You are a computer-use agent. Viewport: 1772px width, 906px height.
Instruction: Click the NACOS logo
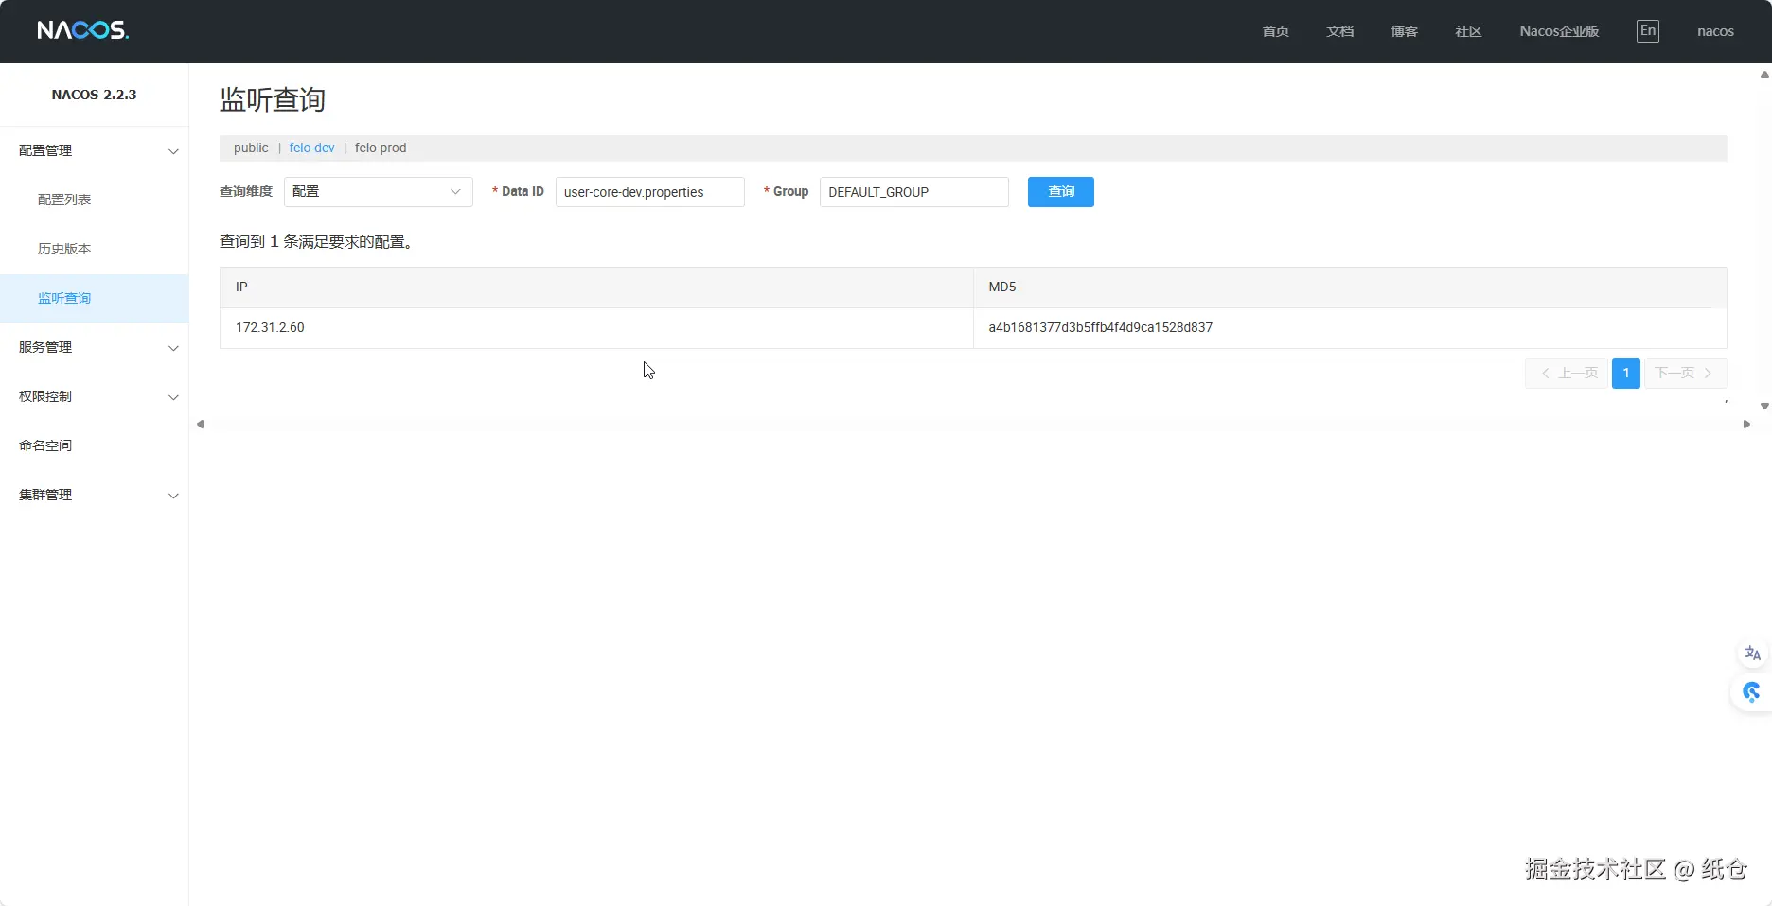pos(83,30)
